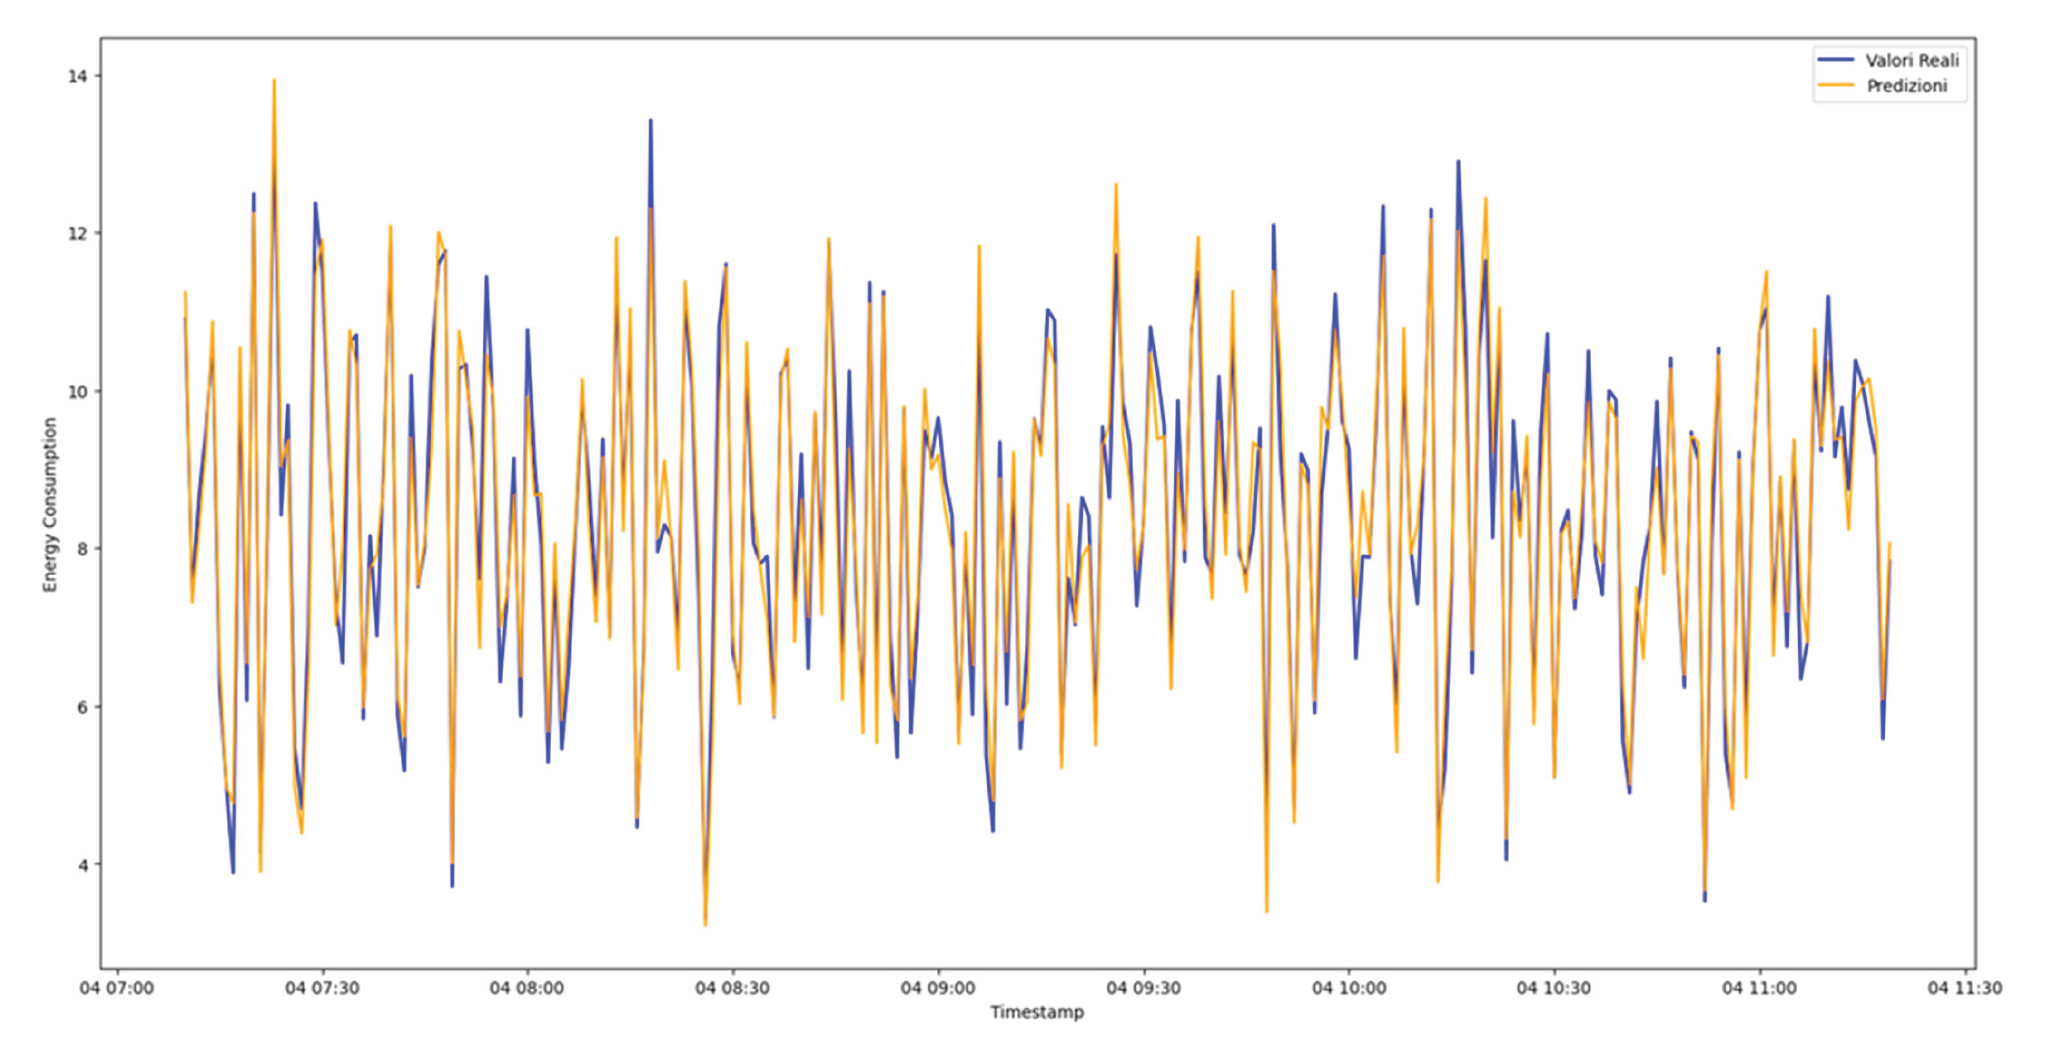Select the Valori Reali legend label
The image size is (2051, 1058).
point(1912,60)
